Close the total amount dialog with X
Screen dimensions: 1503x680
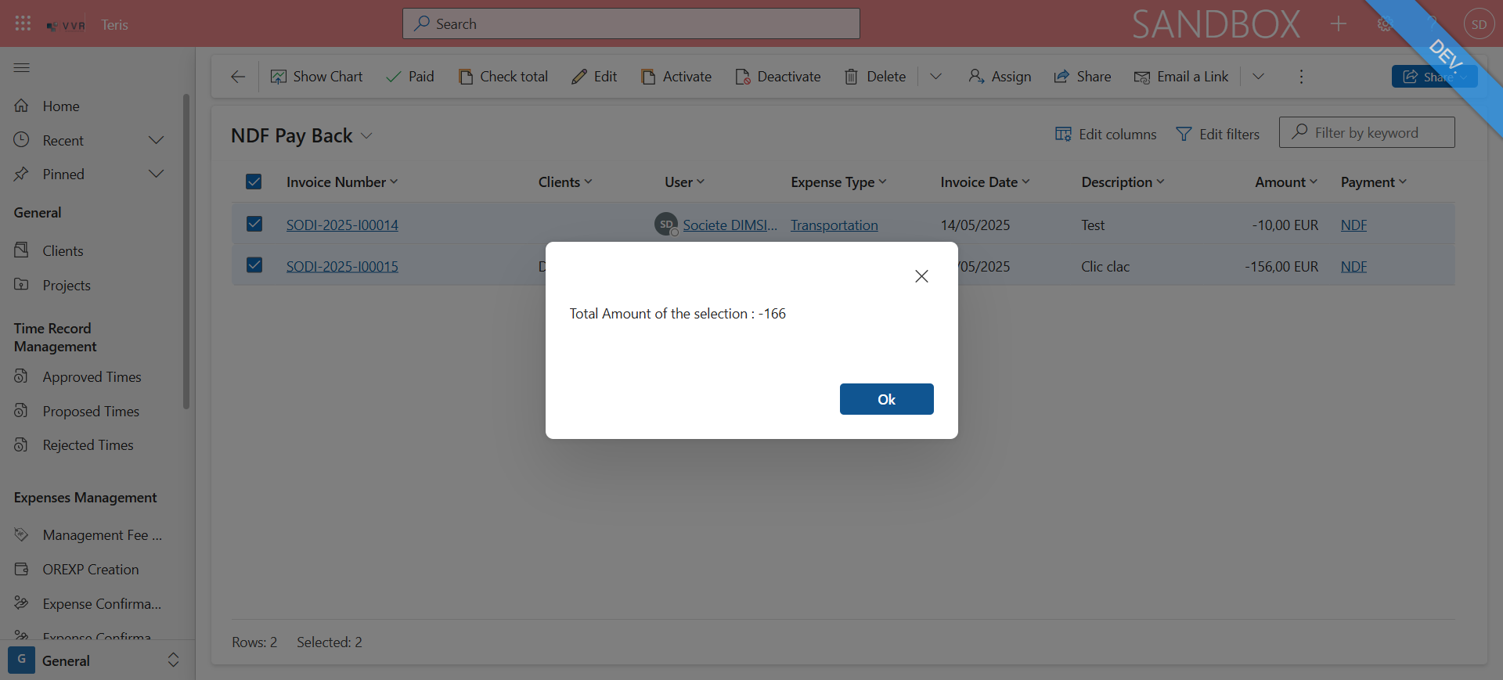click(x=921, y=276)
